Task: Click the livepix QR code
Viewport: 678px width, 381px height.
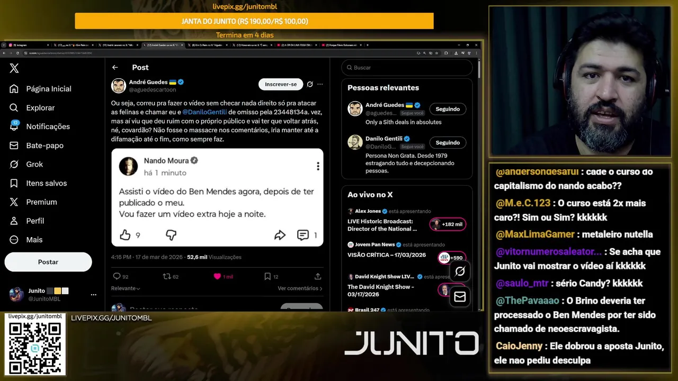Action: point(35,348)
